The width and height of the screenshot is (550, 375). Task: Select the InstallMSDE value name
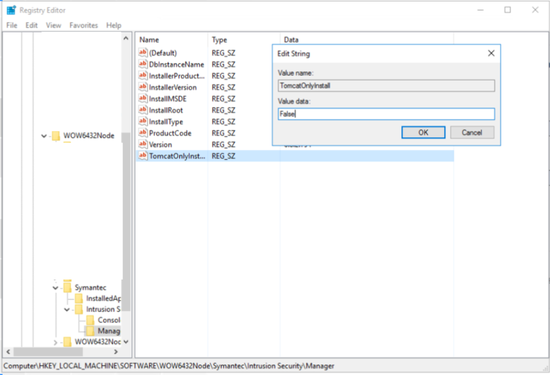[168, 99]
